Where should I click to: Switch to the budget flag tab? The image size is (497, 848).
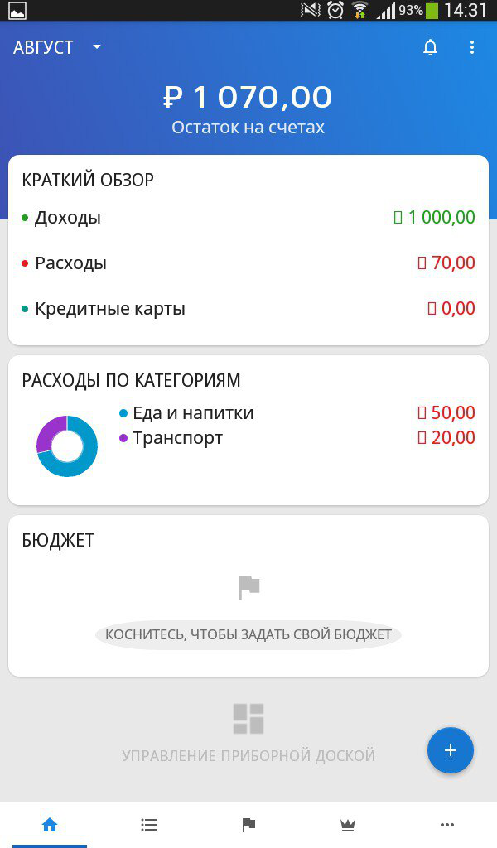pyautogui.click(x=248, y=824)
